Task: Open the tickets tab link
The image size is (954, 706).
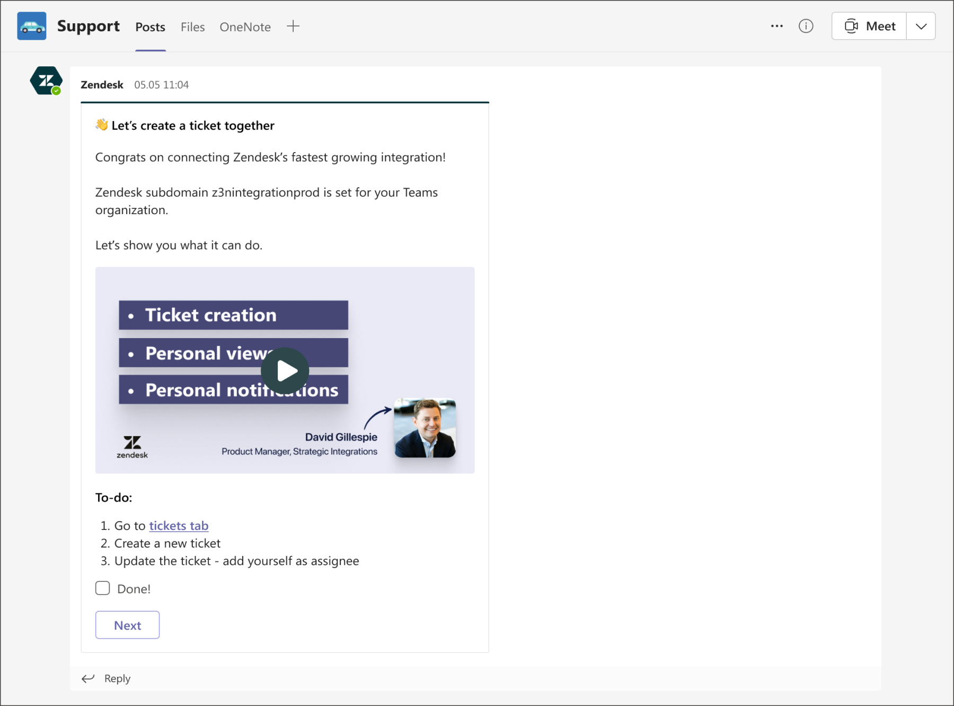Action: pos(179,525)
